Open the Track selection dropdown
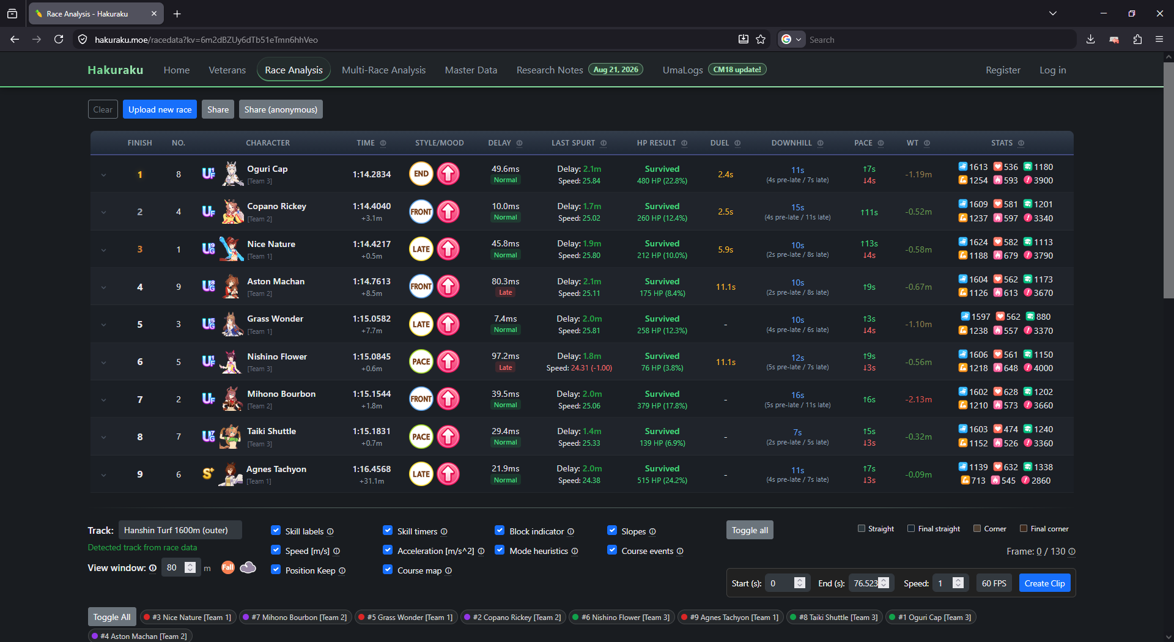The height and width of the screenshot is (642, 1174). (180, 530)
